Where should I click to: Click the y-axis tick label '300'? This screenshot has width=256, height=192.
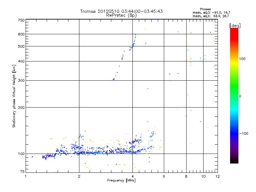point(21,81)
